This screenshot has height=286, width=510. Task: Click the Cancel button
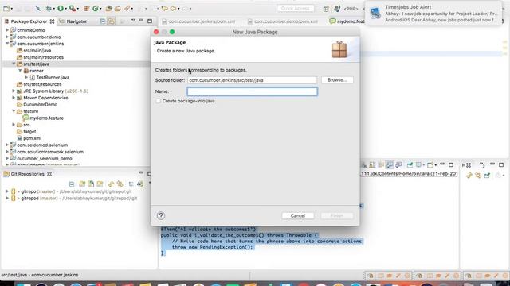tap(298, 215)
